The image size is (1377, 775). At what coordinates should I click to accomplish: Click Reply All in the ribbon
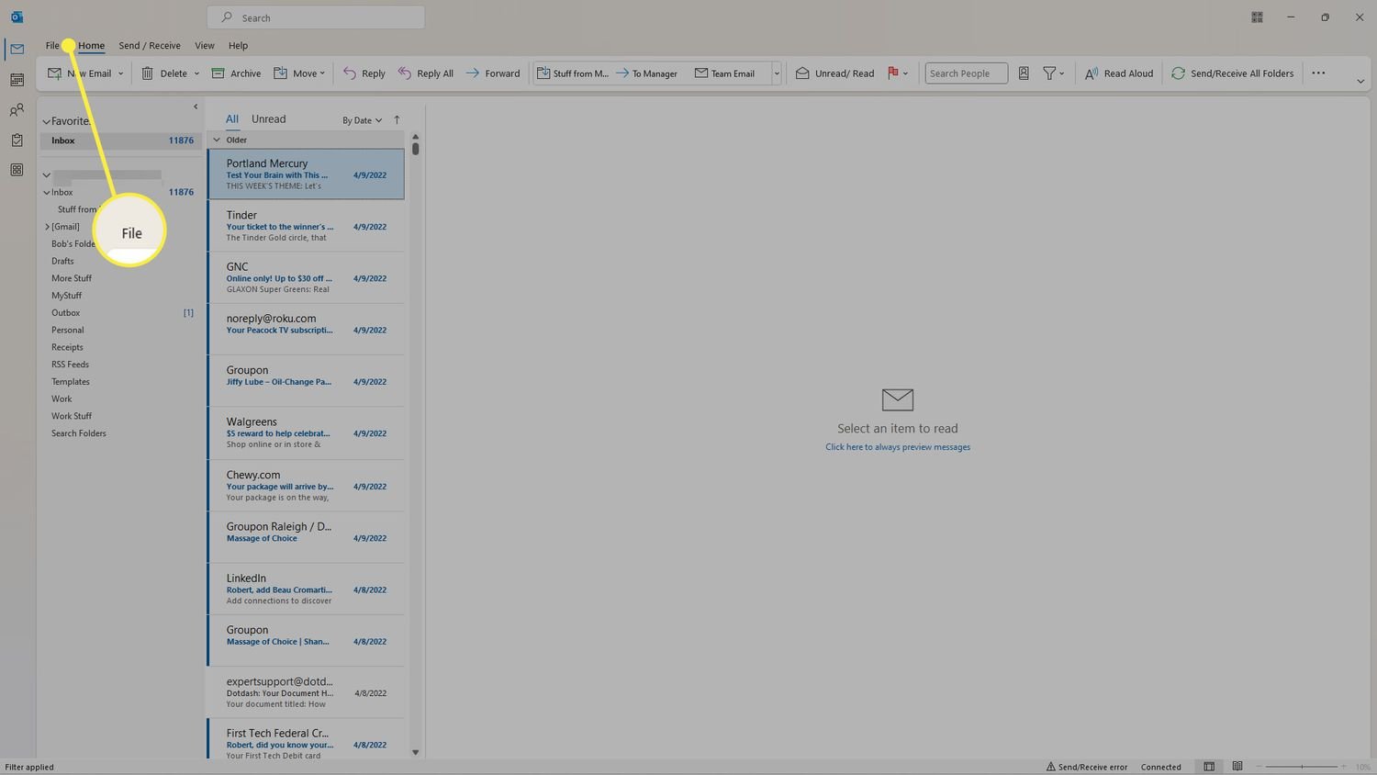tap(426, 73)
